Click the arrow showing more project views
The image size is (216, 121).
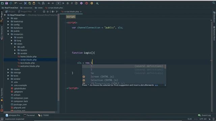point(35,12)
